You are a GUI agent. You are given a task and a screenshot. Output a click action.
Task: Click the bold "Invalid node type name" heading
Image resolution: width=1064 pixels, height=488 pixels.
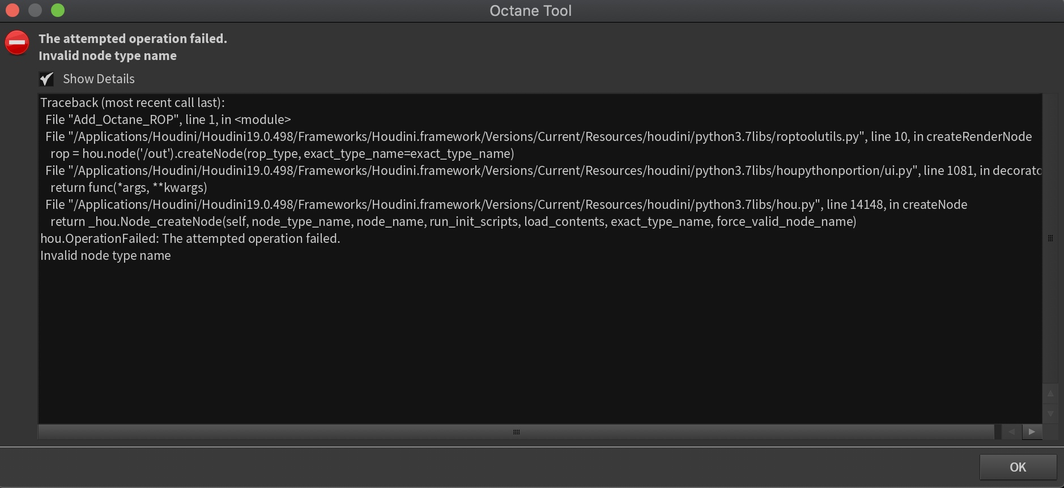108,55
